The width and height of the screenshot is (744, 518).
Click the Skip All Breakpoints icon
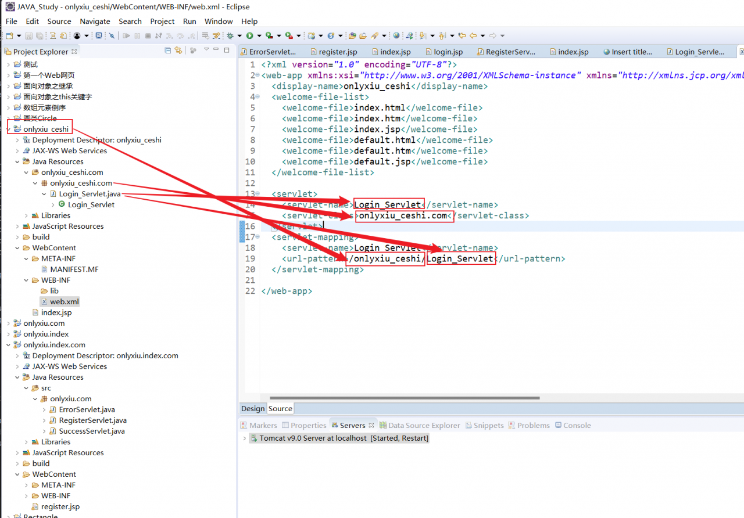(x=111, y=35)
